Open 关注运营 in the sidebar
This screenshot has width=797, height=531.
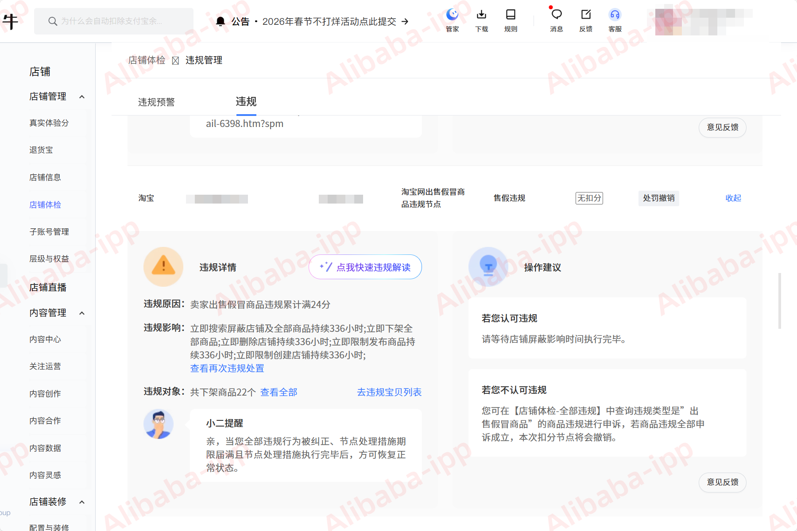45,366
